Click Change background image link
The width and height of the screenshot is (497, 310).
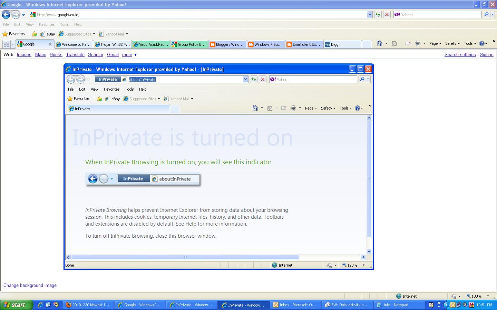30,285
